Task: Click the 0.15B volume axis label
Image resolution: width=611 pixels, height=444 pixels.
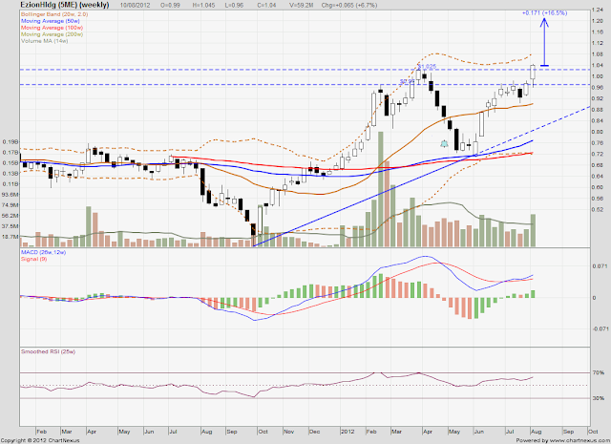Action: point(11,163)
